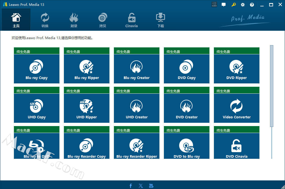This screenshot has width=285, height=189.
Task: Open the UHD Ripper module
Action: pos(87,108)
